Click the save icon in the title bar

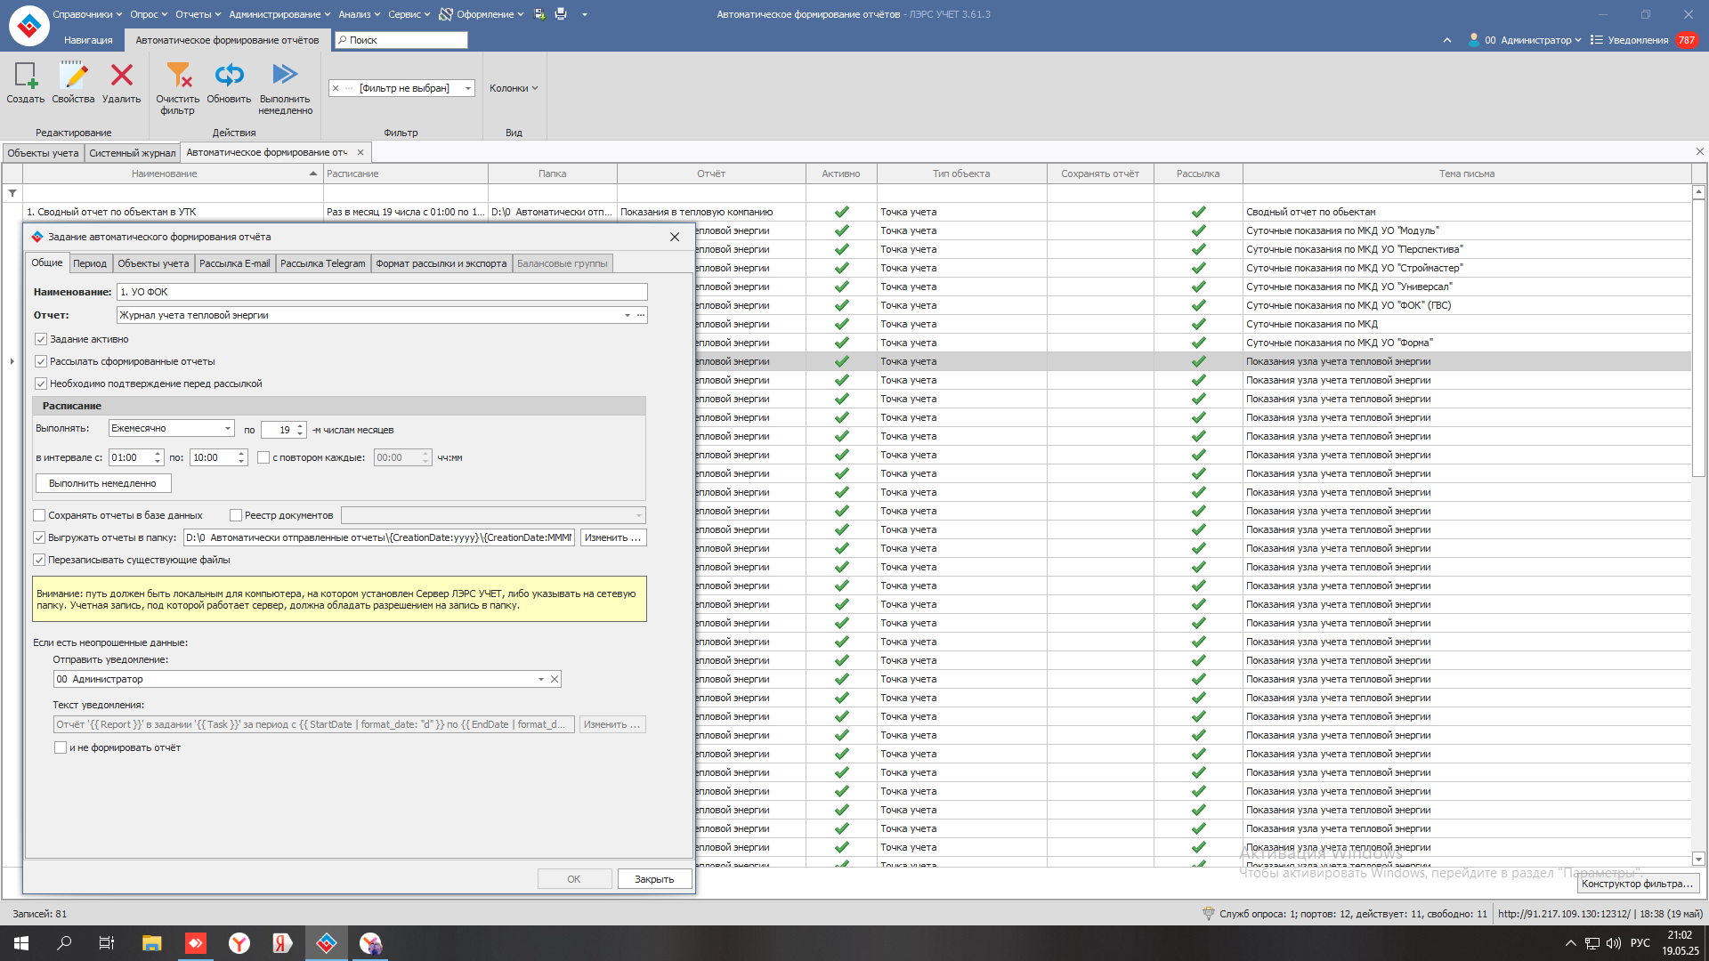[539, 14]
